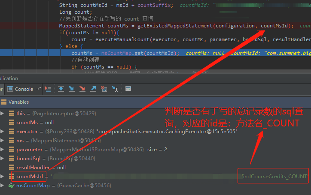Click the field icon beside countMs
311x195 pixels.
(12, 122)
